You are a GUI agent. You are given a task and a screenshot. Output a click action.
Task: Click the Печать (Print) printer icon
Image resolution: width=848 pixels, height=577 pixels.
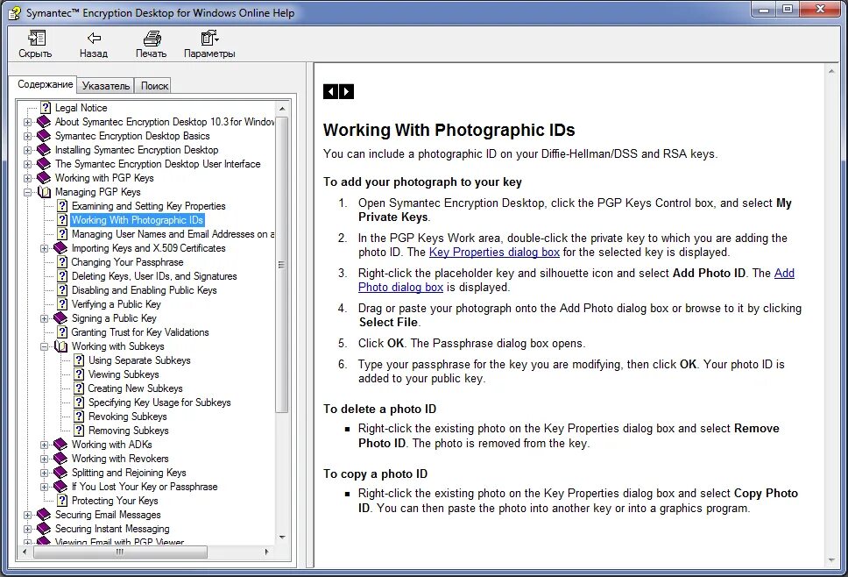point(152,39)
